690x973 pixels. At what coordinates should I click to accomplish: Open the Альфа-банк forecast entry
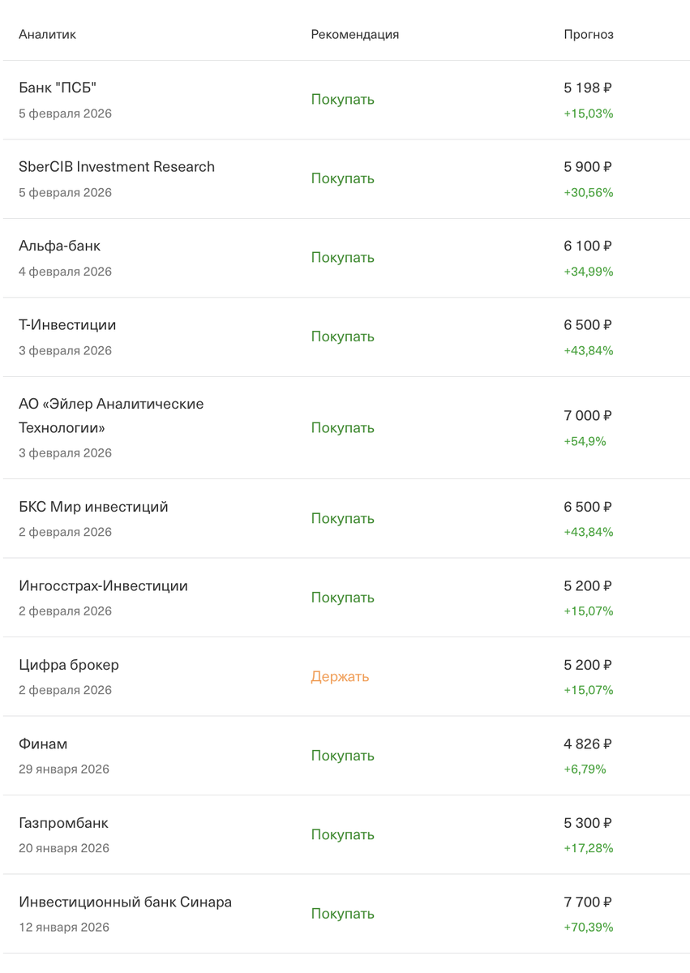coord(345,258)
